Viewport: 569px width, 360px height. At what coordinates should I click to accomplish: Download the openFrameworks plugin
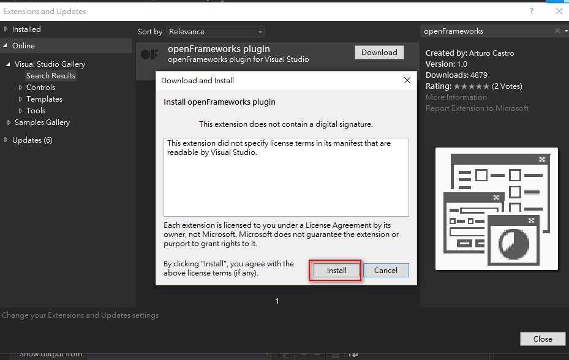coord(379,52)
